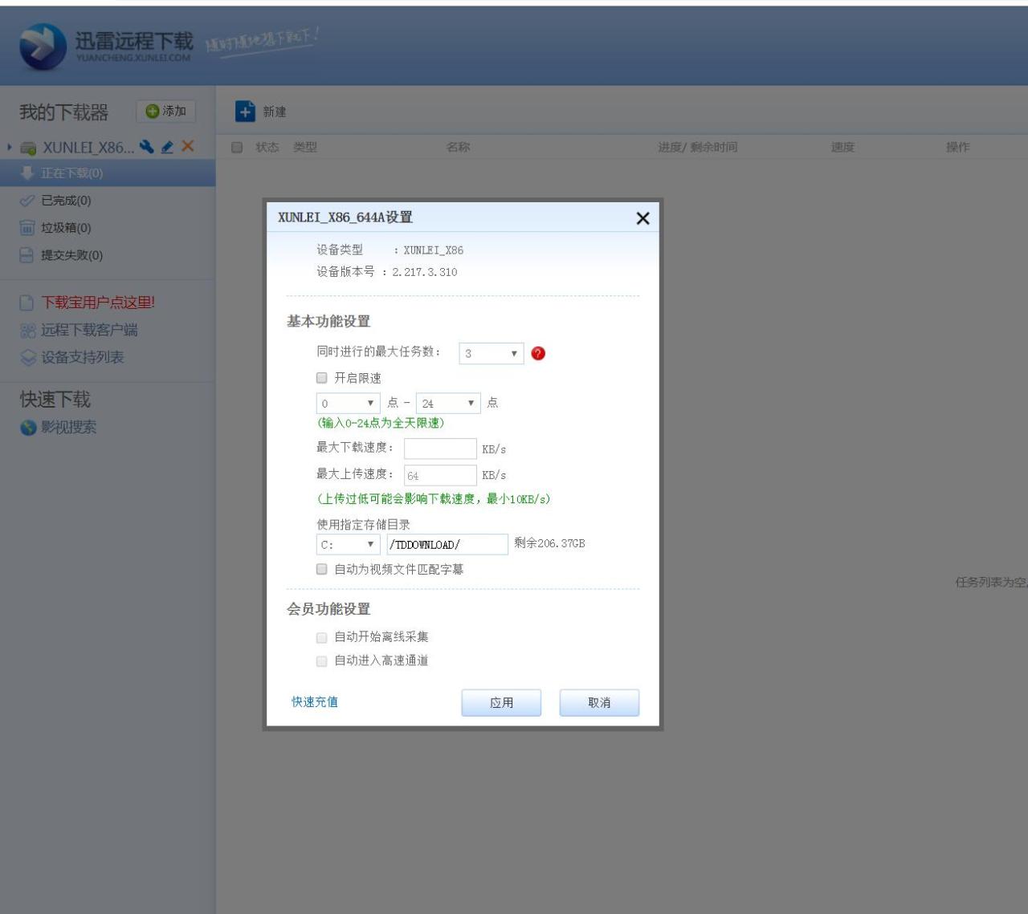Image resolution: width=1028 pixels, height=914 pixels.
Task: Click the layers icon beside 设备支持列表
Action: pos(28,358)
